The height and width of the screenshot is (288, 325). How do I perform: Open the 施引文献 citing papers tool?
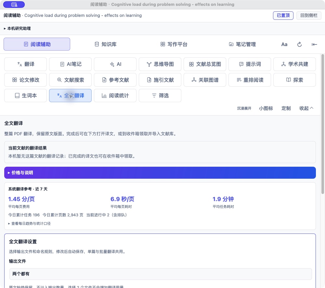tap(160, 80)
